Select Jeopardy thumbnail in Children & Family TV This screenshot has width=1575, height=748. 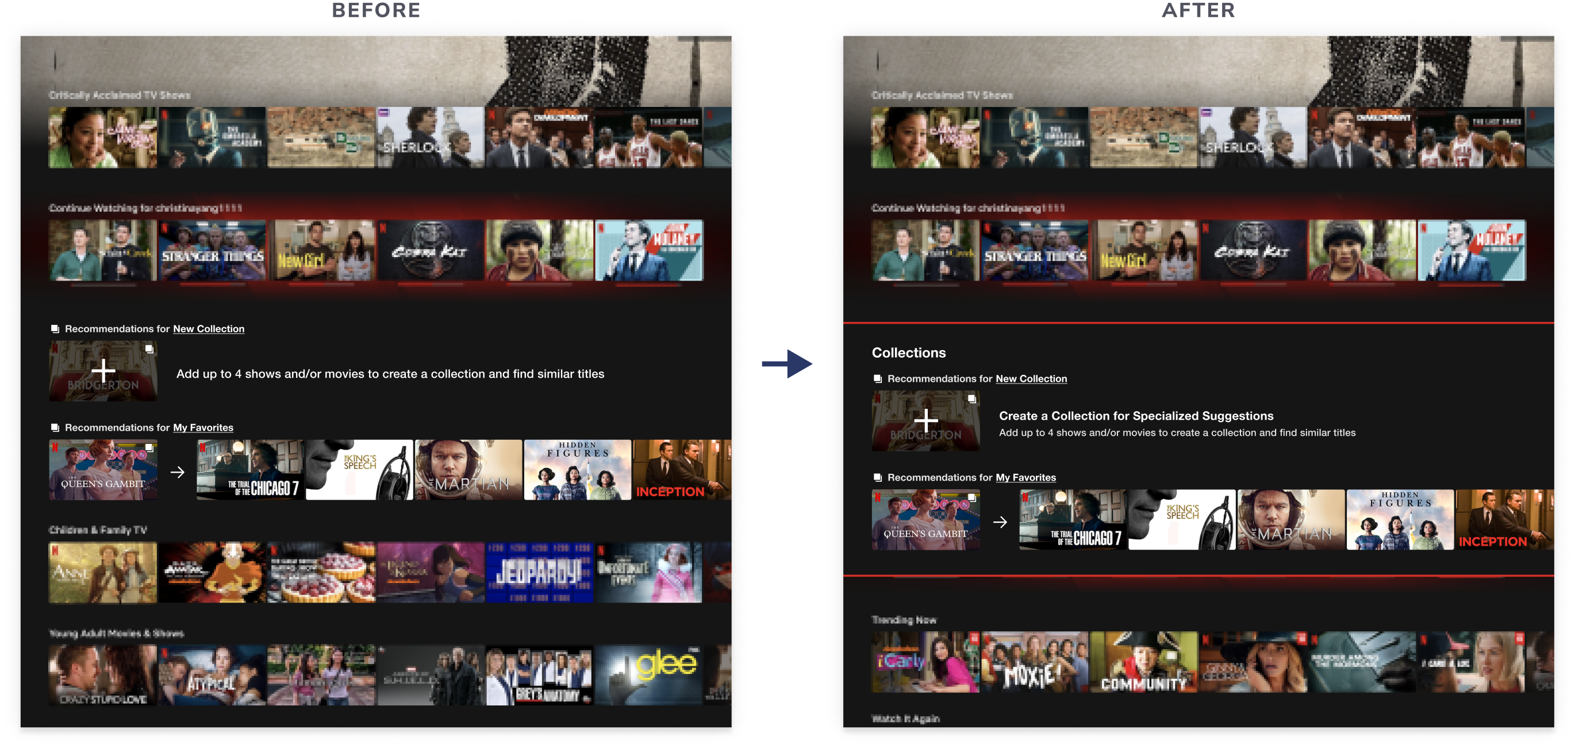point(539,573)
